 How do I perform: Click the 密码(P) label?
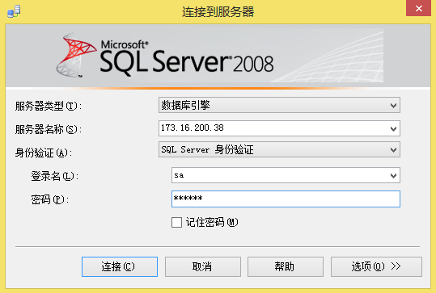[50, 199]
